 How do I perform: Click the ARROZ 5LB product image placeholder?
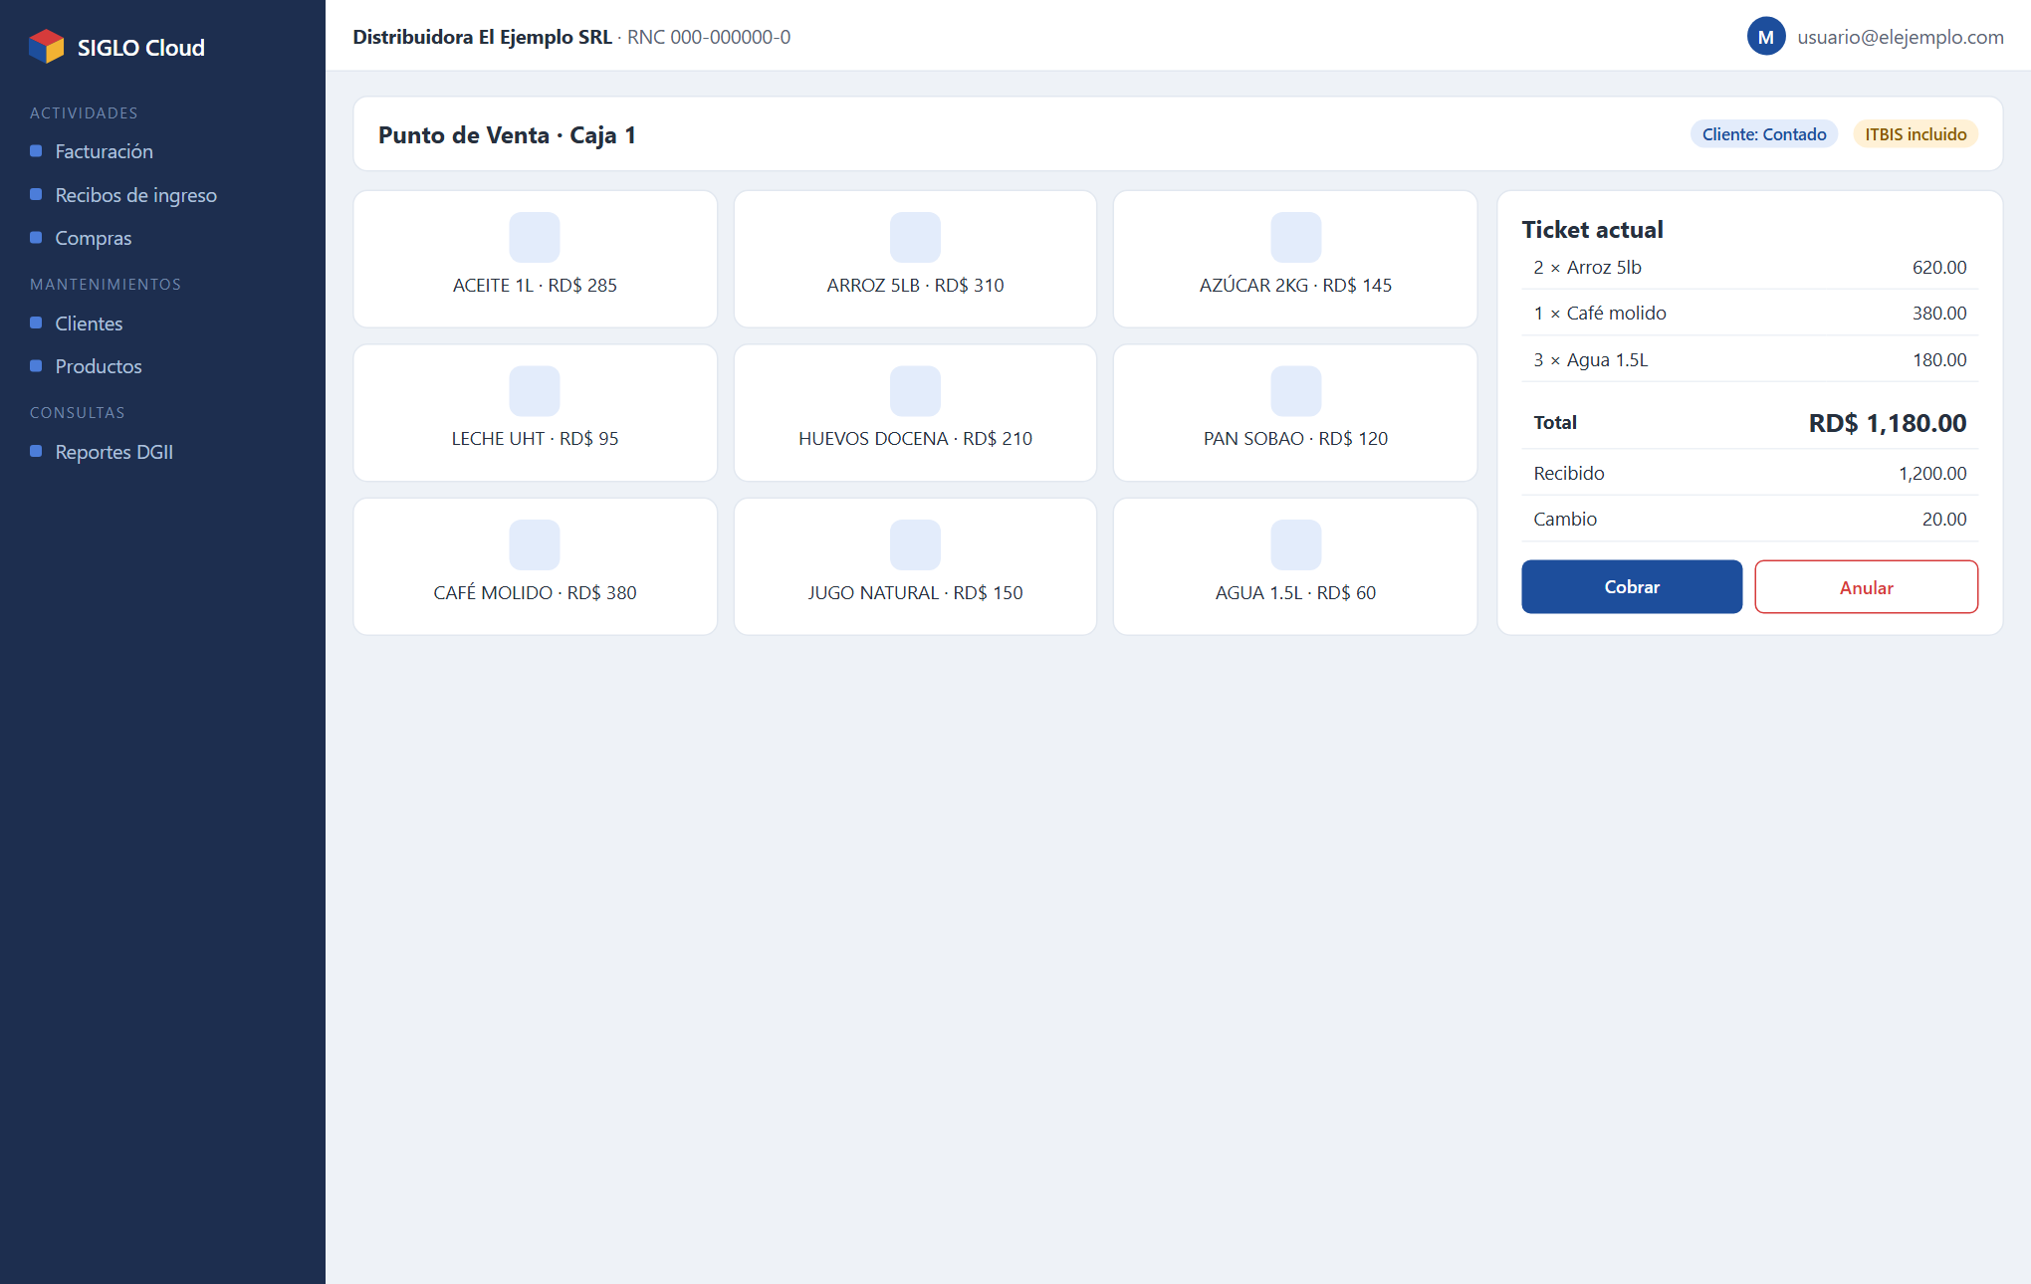(915, 237)
